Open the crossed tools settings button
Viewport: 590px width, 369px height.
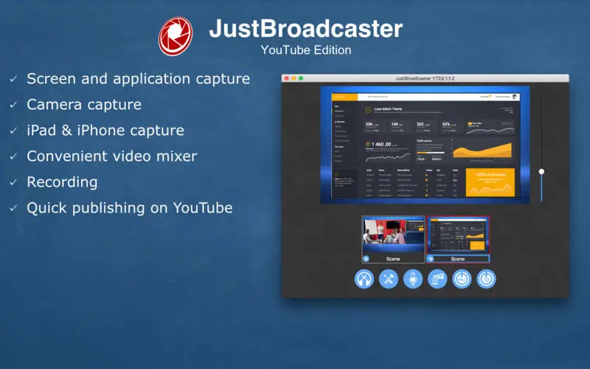click(x=389, y=279)
